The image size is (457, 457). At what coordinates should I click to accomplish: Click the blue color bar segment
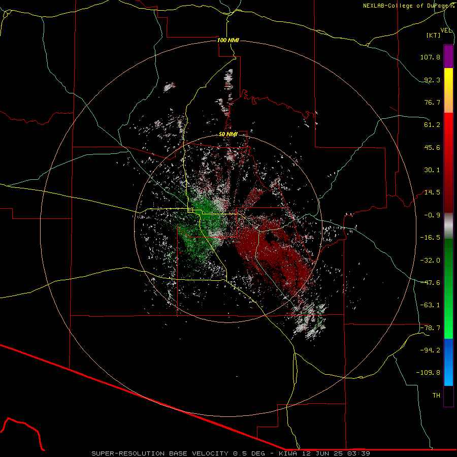point(448,362)
